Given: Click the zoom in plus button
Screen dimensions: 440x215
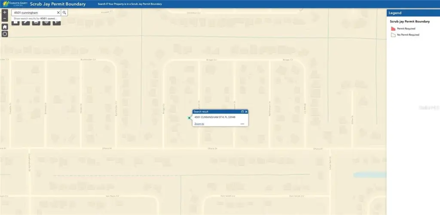Looking at the screenshot, I should (5, 12).
